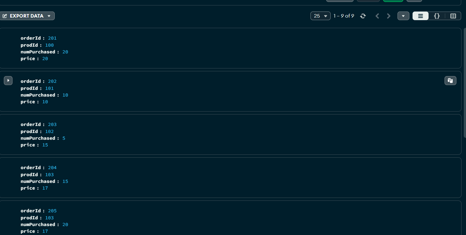The height and width of the screenshot is (235, 466).
Task: Select price value 20 in order 201
Action: 45,59
